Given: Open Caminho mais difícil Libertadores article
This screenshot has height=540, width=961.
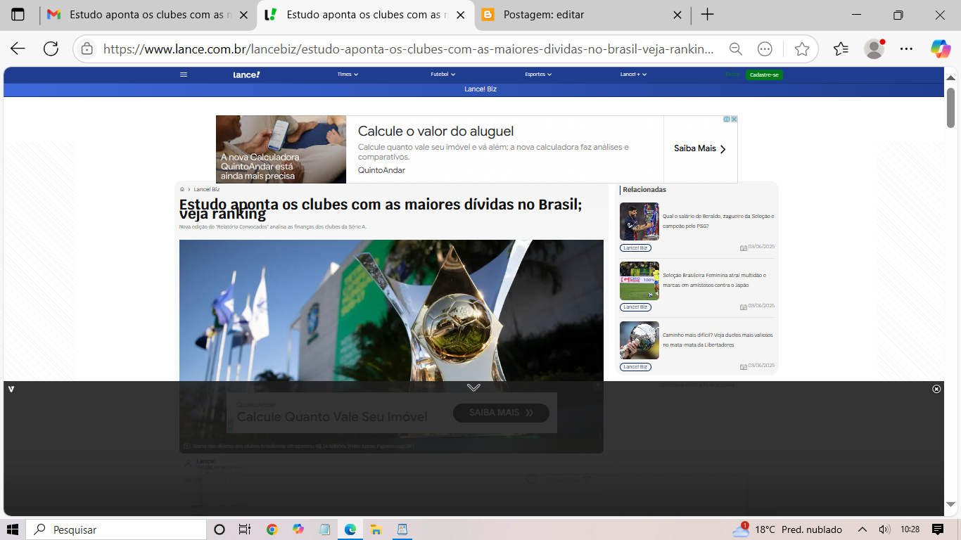Looking at the screenshot, I should pos(718,340).
